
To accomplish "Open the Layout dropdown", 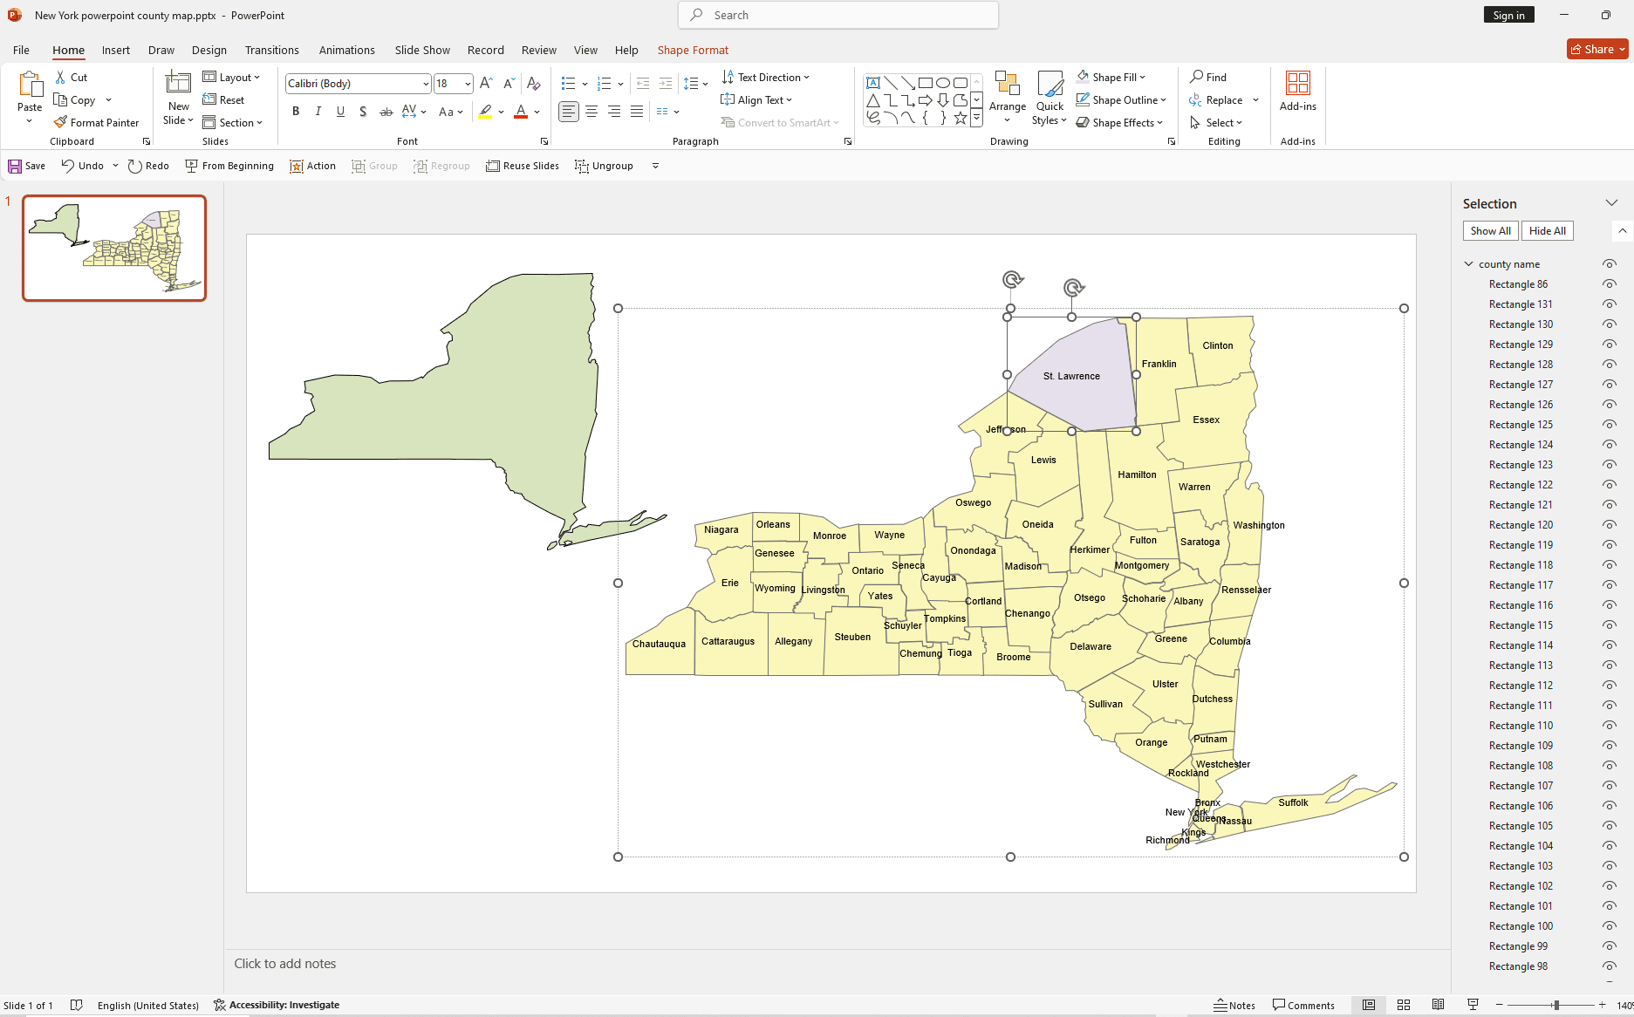I will (x=231, y=78).
